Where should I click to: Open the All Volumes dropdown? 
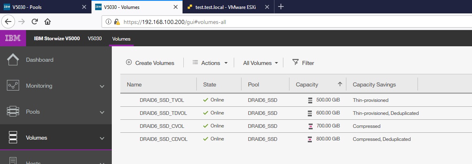pos(260,63)
